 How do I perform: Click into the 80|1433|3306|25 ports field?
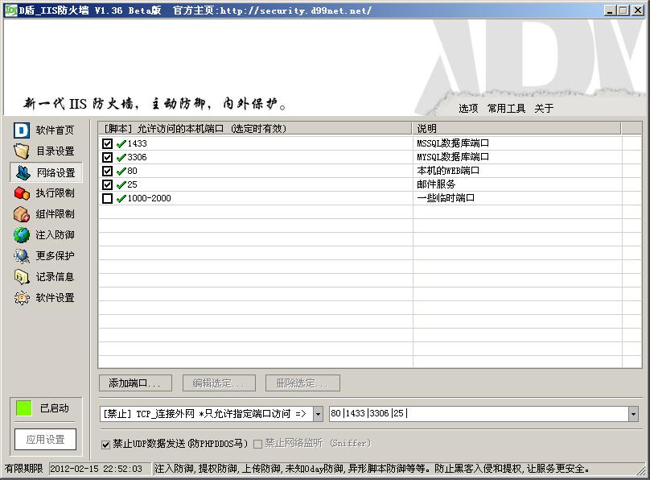pyautogui.click(x=479, y=414)
